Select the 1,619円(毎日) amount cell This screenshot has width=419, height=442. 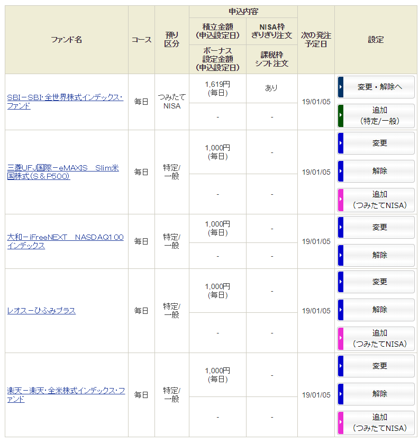[x=217, y=88]
